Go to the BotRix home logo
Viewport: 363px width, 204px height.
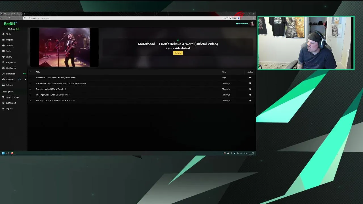(x=10, y=24)
